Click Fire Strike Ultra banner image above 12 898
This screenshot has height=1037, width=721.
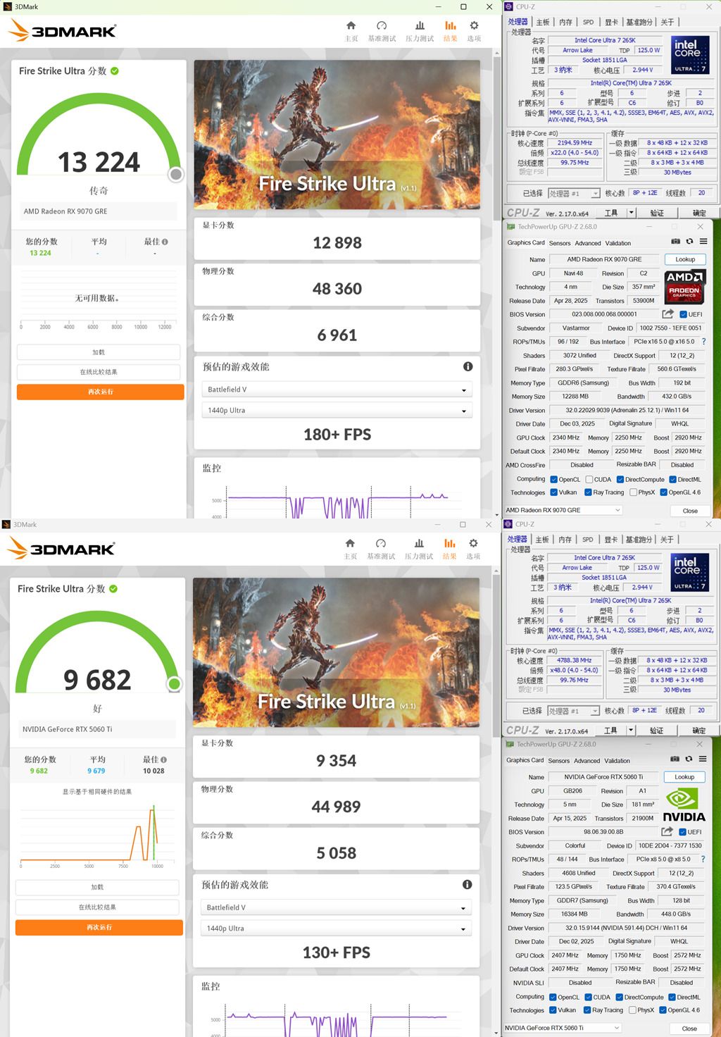[337, 135]
